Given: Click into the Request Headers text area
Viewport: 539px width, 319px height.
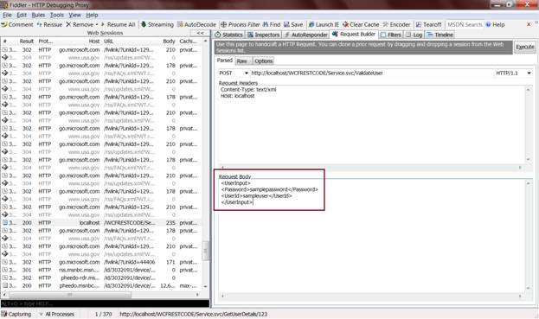Looking at the screenshot, I should 371,125.
